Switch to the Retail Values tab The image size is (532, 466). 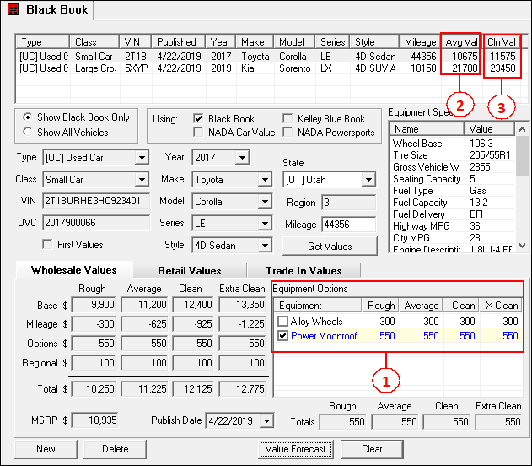click(189, 270)
